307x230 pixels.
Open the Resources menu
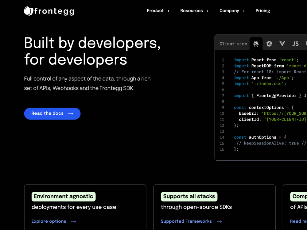[x=192, y=10]
